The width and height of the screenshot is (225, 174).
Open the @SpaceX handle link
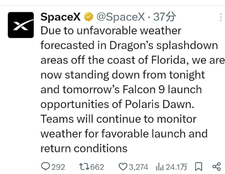(121, 17)
